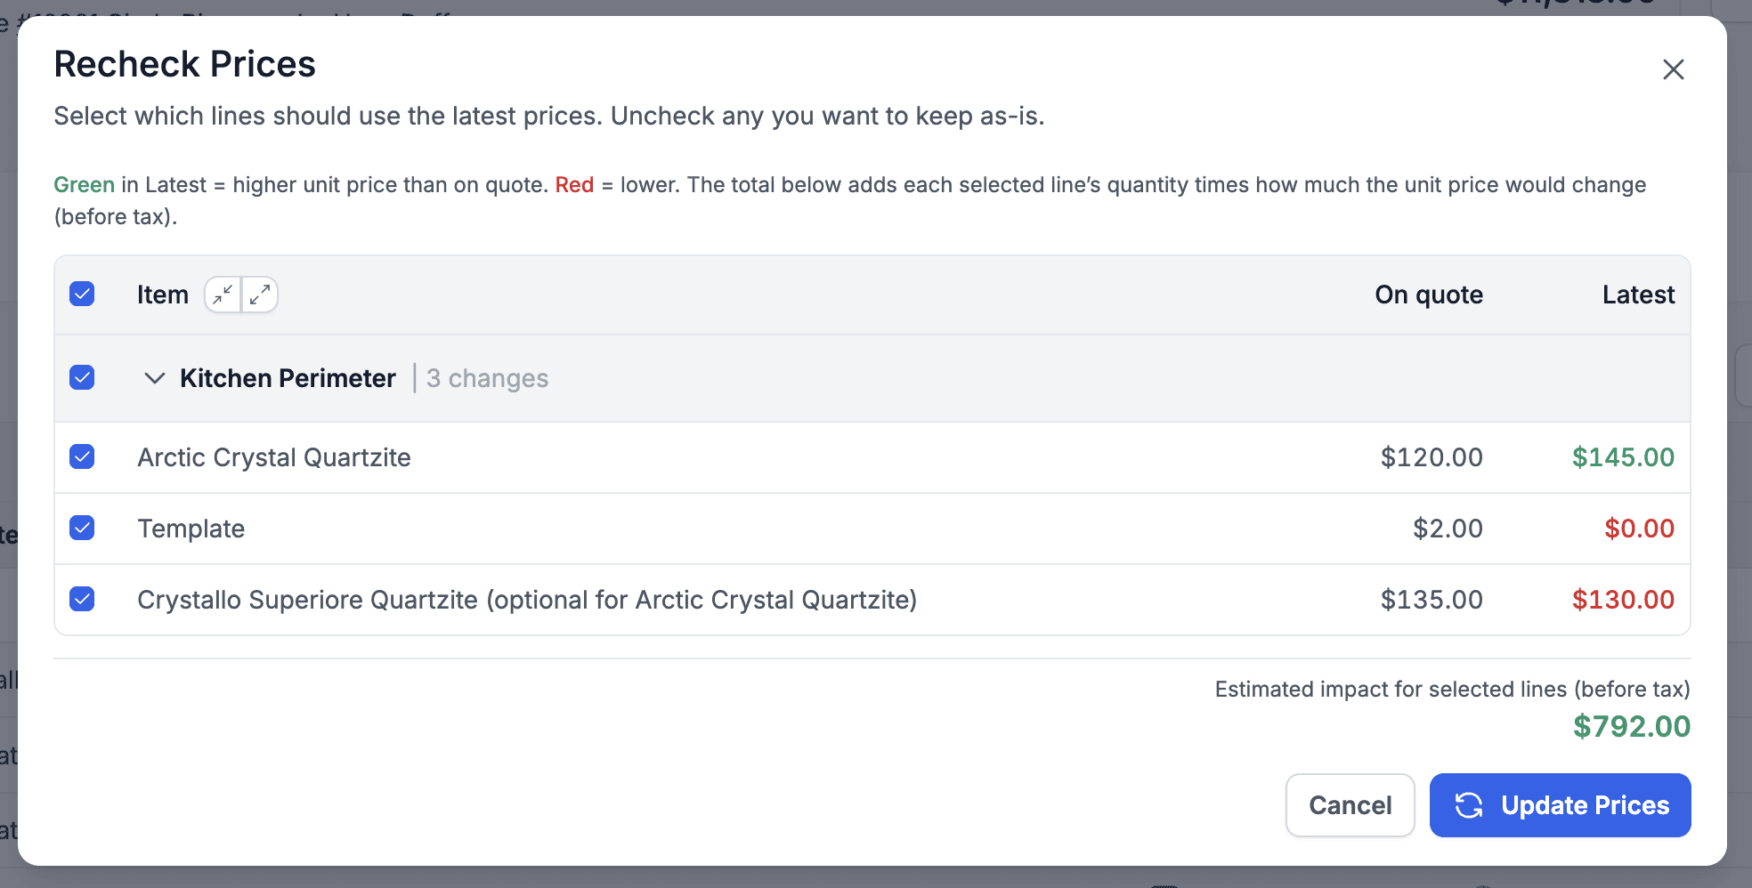The height and width of the screenshot is (888, 1752).
Task: Uncheck the Kitchen Perimeter group checkbox
Action: coord(82,378)
